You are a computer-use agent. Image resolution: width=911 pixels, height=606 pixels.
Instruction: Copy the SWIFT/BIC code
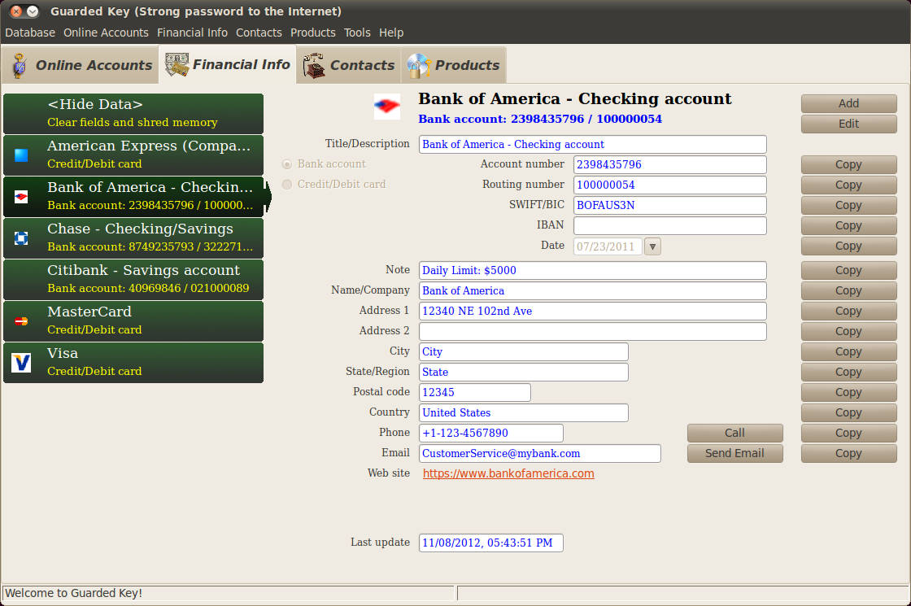click(x=848, y=205)
